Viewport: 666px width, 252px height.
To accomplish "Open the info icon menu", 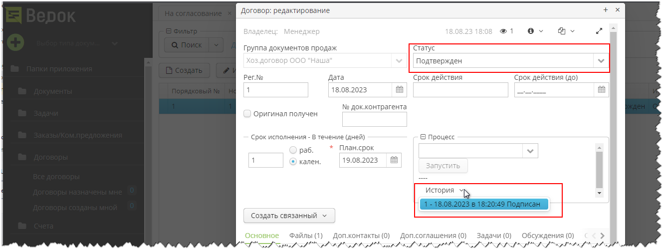I will [x=535, y=31].
